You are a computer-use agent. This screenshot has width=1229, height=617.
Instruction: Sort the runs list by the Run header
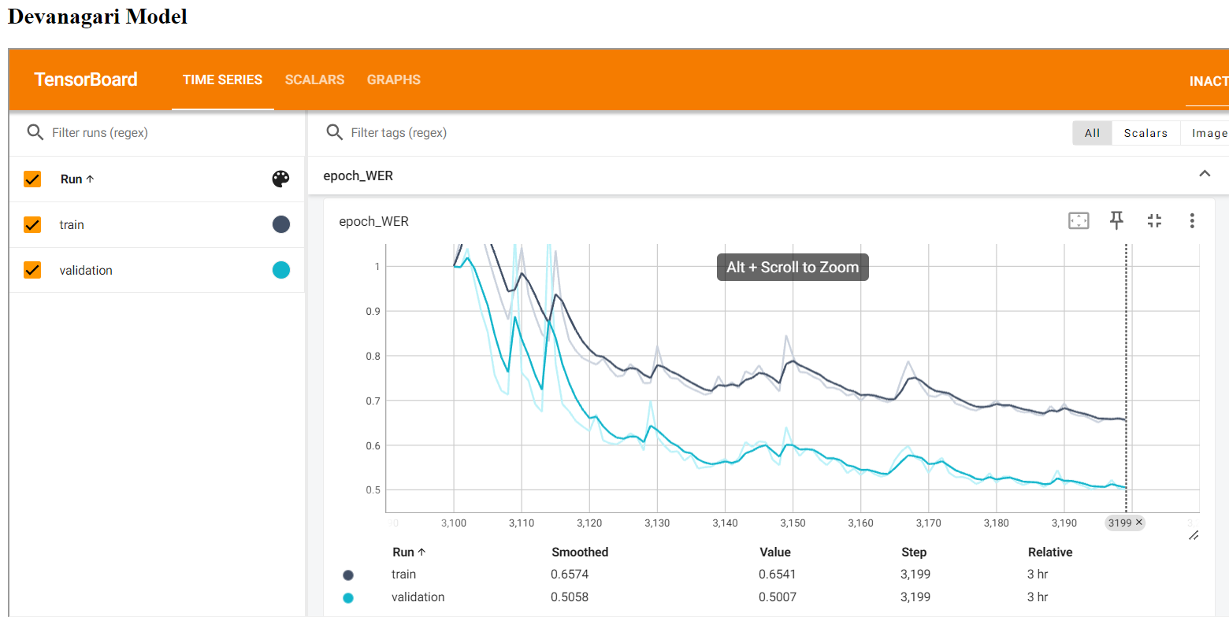point(76,179)
